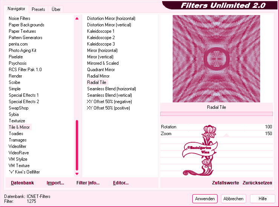Adjust the Zoom slider

coord(216,134)
